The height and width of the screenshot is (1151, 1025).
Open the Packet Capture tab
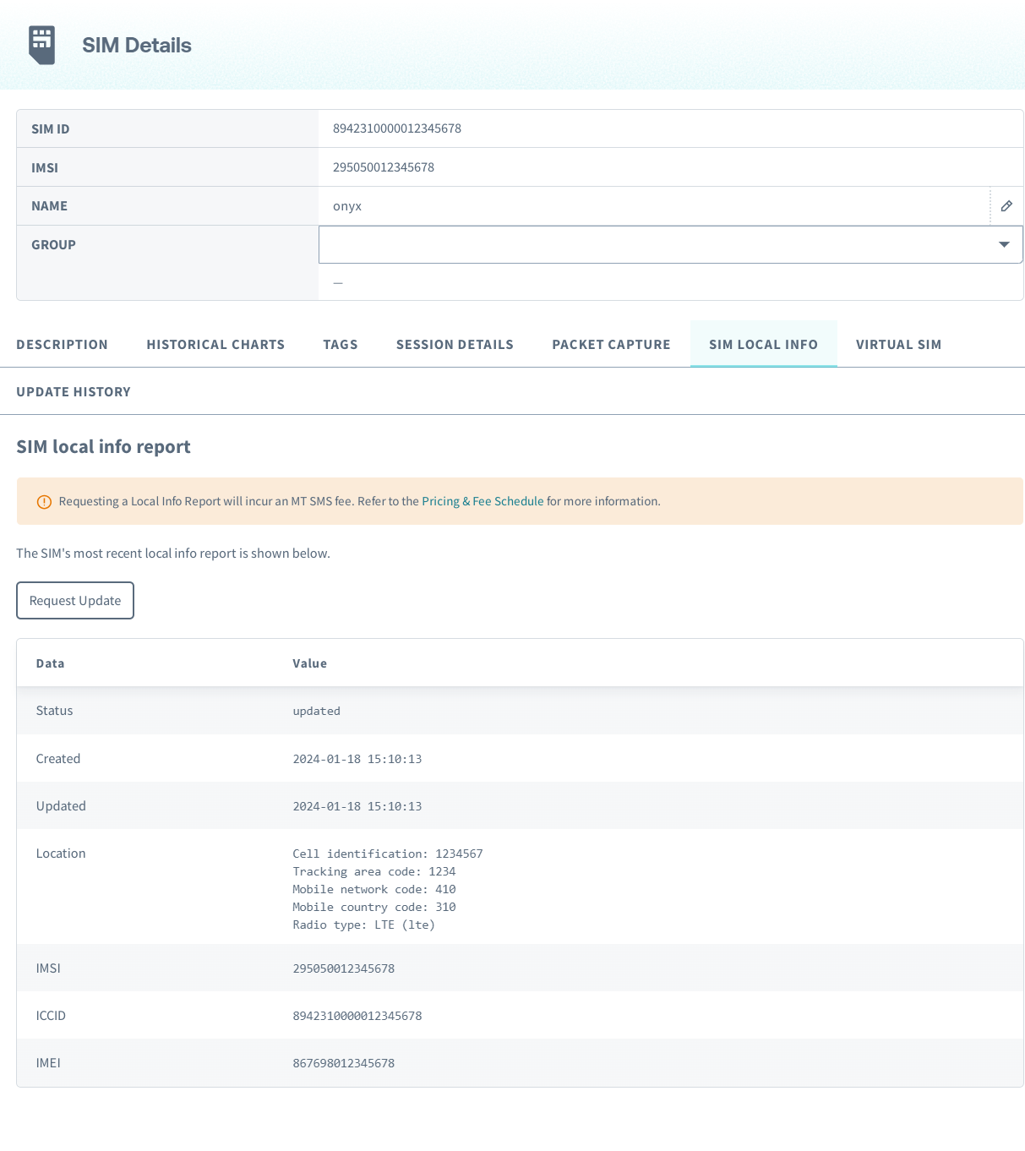click(x=611, y=345)
